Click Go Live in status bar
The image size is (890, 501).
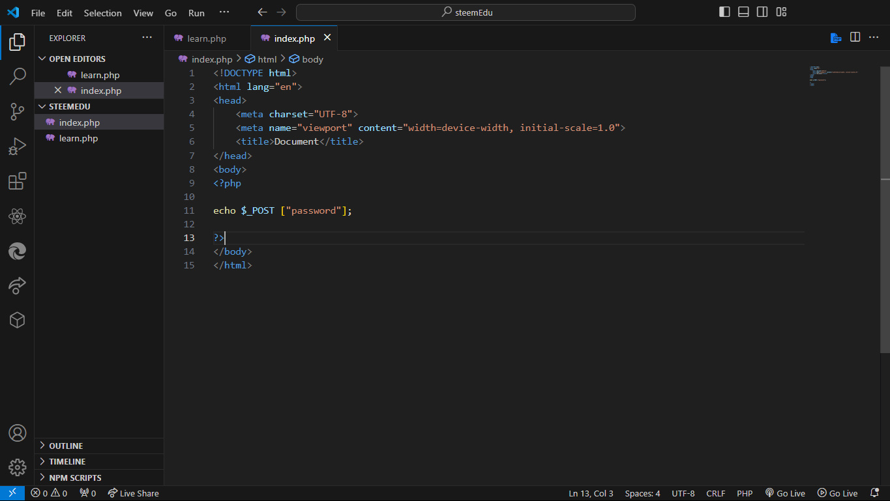785,493
